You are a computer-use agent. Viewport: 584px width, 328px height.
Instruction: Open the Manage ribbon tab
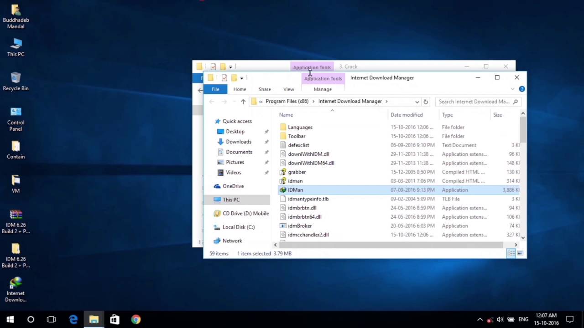(x=323, y=89)
